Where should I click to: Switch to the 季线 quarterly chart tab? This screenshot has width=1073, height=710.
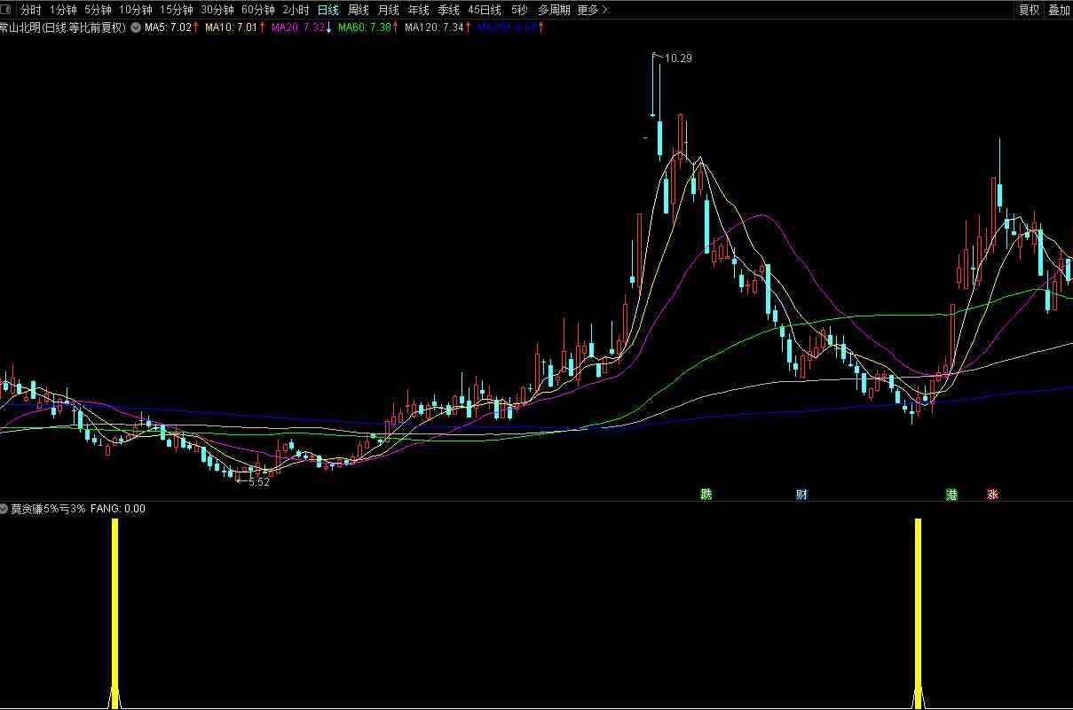pyautogui.click(x=448, y=10)
